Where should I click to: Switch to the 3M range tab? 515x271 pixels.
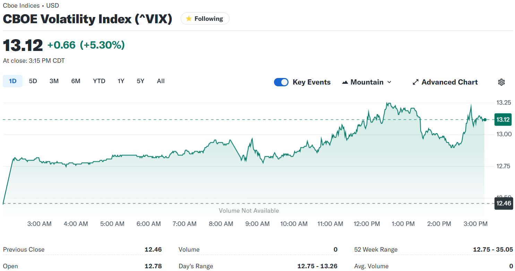click(x=54, y=81)
